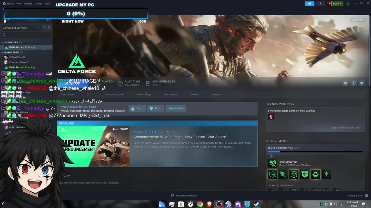Show hidden system tray icons

point(317,204)
